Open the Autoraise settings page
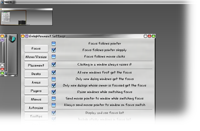Viewport: 200px width, 131px height. (x=36, y=108)
